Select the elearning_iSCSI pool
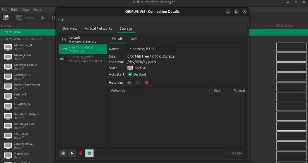This screenshot has height=163, width=308. [x=83, y=49]
